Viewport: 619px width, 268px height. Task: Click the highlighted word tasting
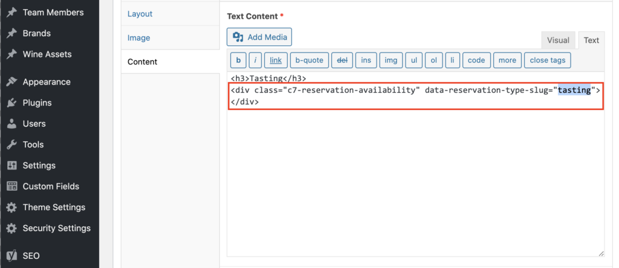click(x=574, y=91)
